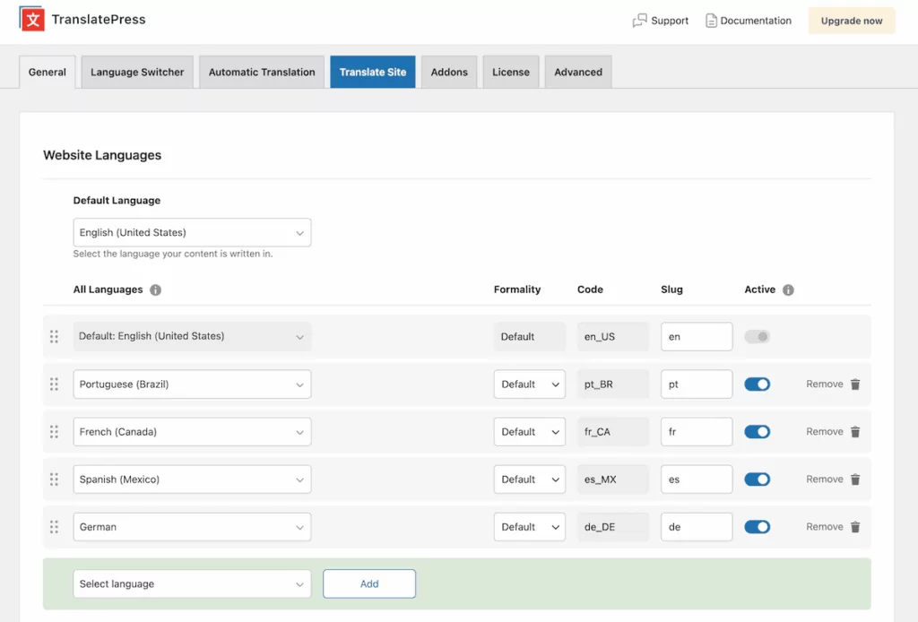The height and width of the screenshot is (622, 918).
Task: Click the 'pt' slug input field
Action: point(697,384)
